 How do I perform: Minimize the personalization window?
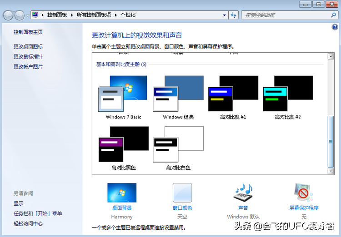(x=306, y=4)
